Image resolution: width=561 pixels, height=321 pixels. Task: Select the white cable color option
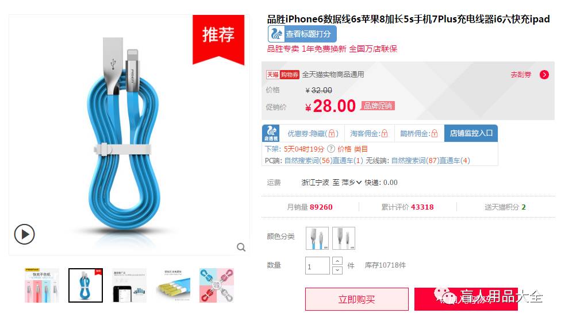344,238
